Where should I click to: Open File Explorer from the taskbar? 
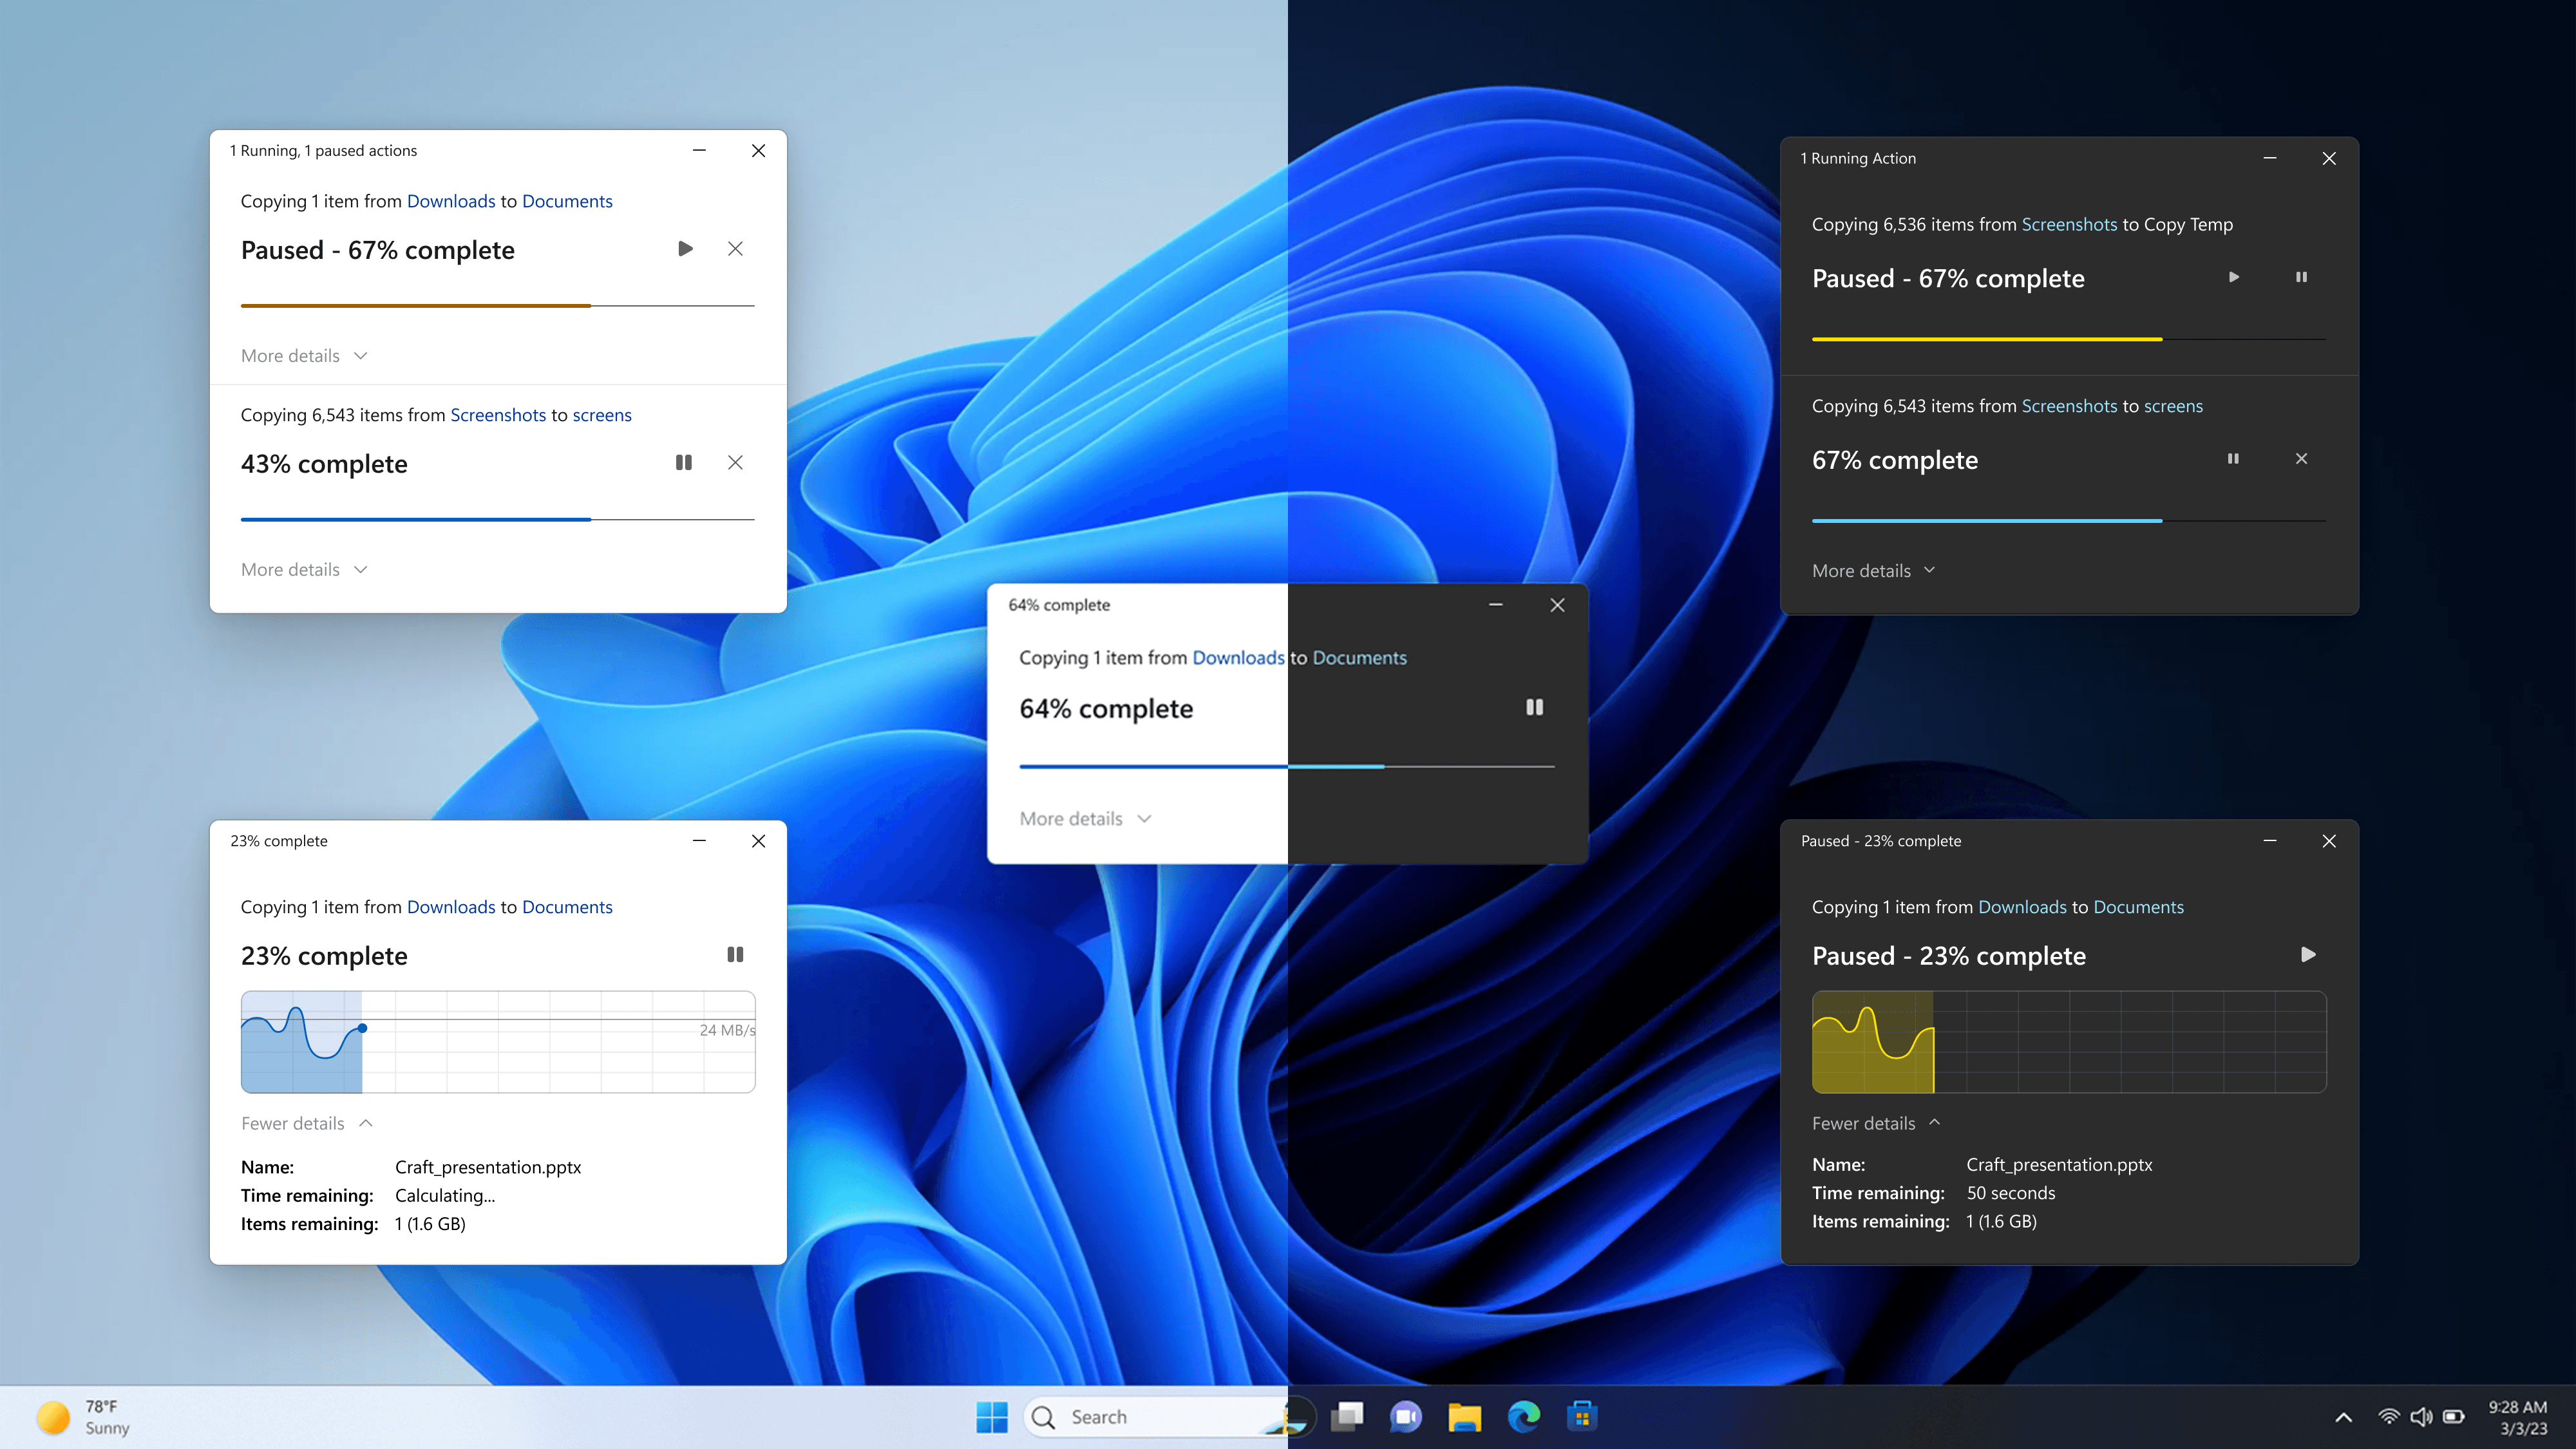coord(1464,1416)
